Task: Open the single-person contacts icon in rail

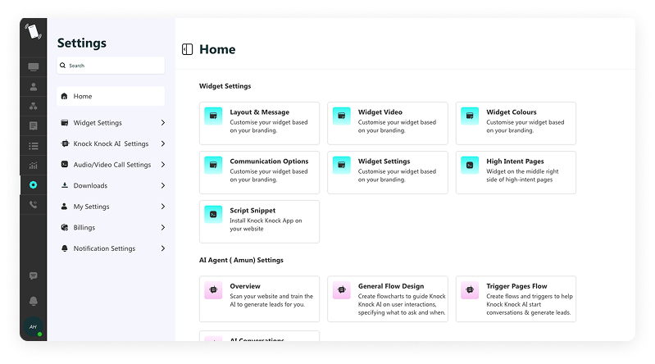Action: (34, 86)
